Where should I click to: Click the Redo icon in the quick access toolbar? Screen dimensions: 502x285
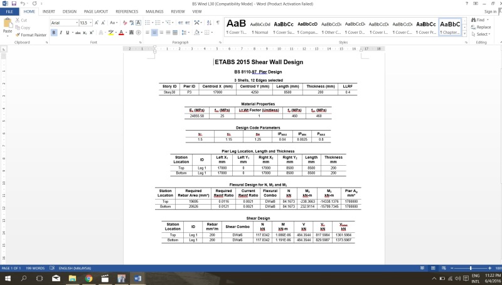[35, 4]
